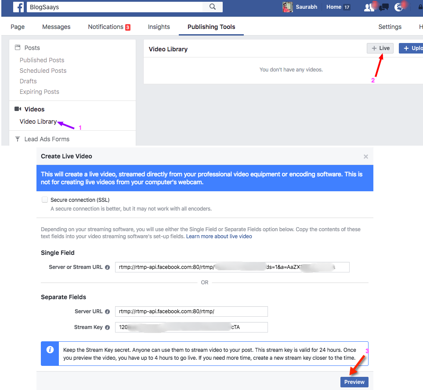This screenshot has height=390, width=423.
Task: Open the Settings tab
Action: 390,27
